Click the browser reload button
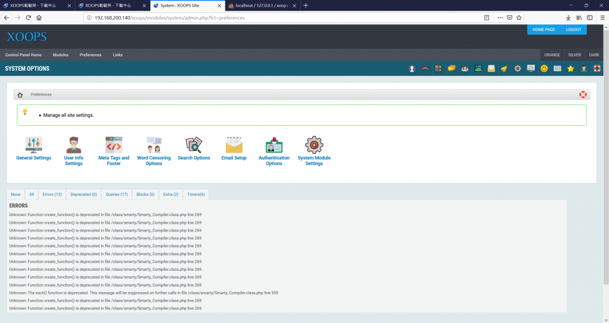The image size is (609, 323). click(29, 18)
